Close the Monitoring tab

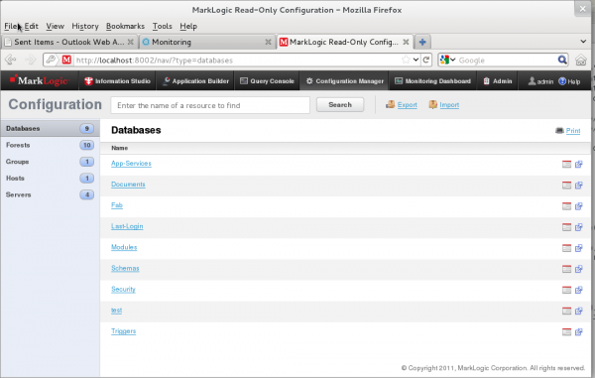pyautogui.click(x=269, y=42)
